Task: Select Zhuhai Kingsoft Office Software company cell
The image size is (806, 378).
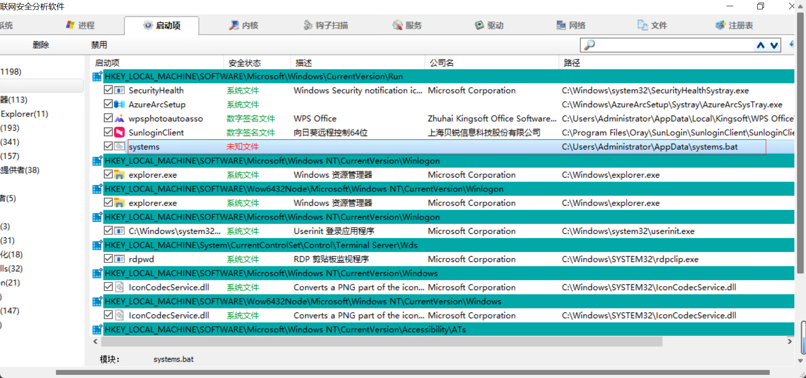Action: coord(492,119)
